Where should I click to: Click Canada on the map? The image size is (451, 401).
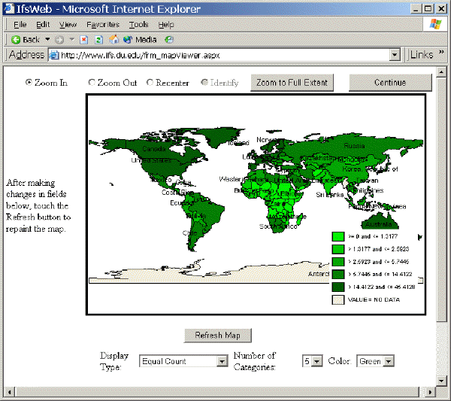click(x=154, y=149)
